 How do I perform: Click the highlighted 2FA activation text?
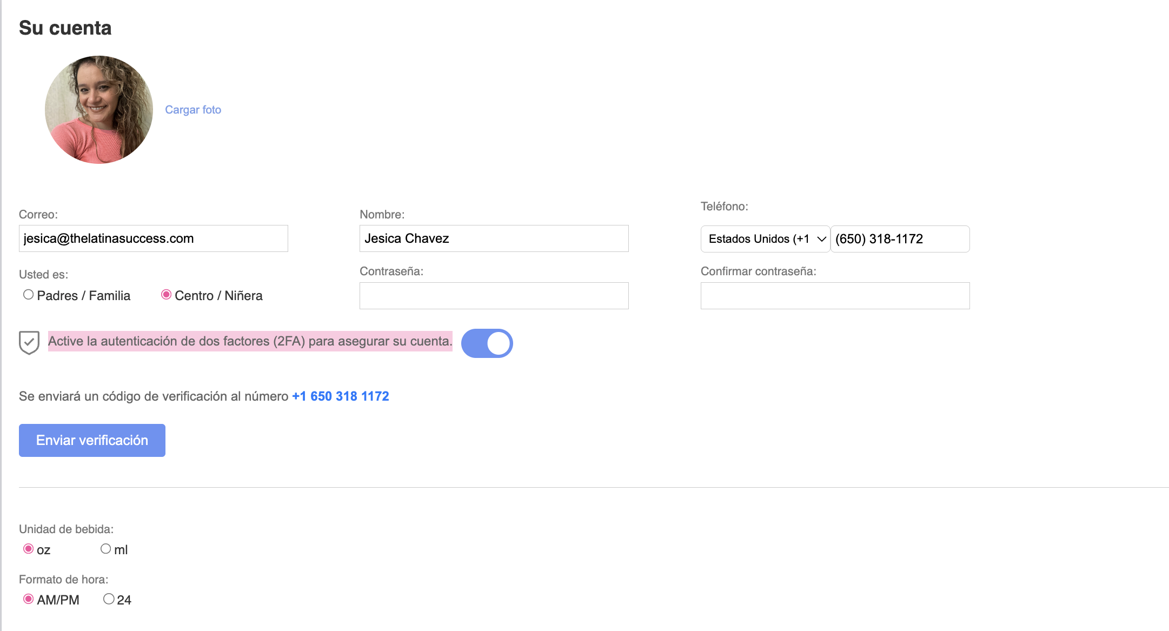[250, 341]
